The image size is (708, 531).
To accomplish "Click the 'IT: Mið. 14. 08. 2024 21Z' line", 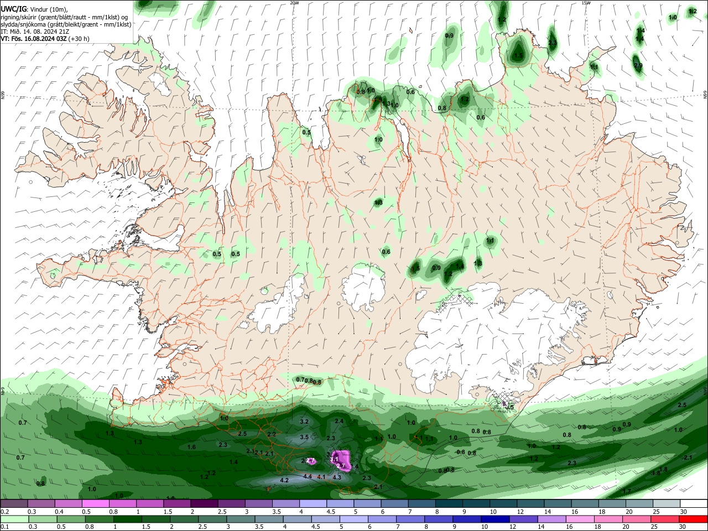I will point(34,32).
